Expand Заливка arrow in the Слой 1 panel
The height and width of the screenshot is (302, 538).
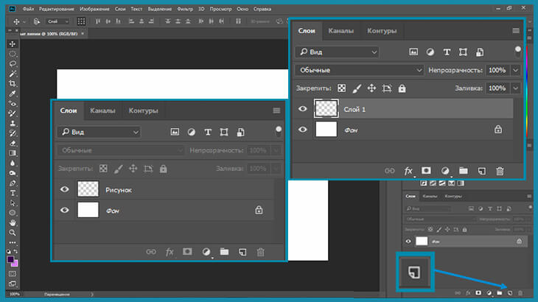pos(515,88)
